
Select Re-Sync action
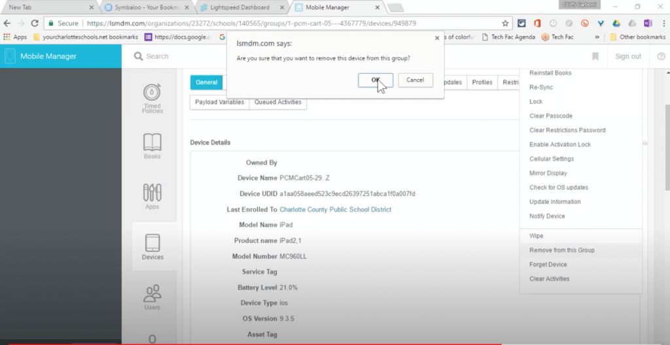click(x=541, y=87)
